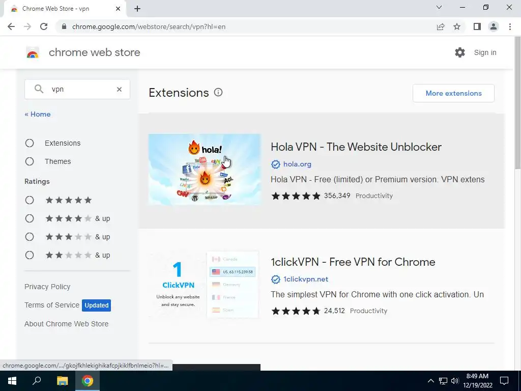Click the search magnifier icon in sidebar
Screen dimensions: 521x391
[39, 89]
